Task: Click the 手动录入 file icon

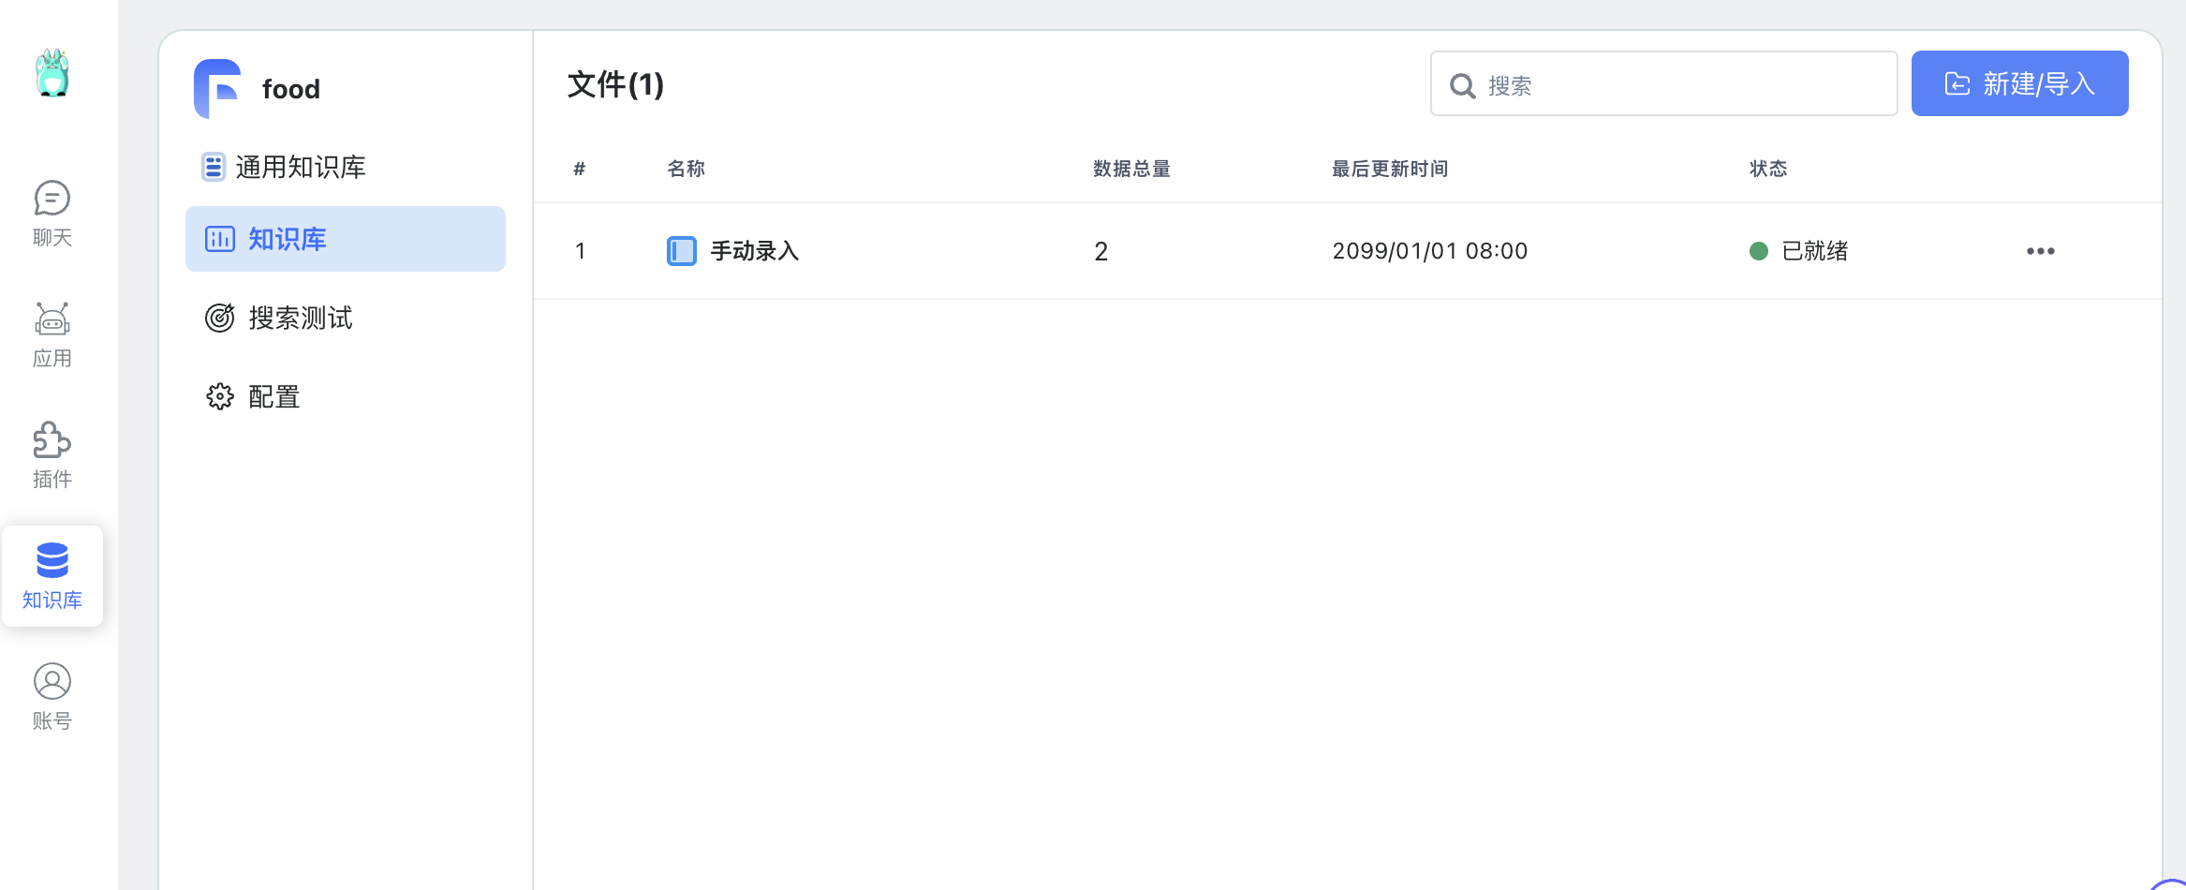Action: click(681, 251)
